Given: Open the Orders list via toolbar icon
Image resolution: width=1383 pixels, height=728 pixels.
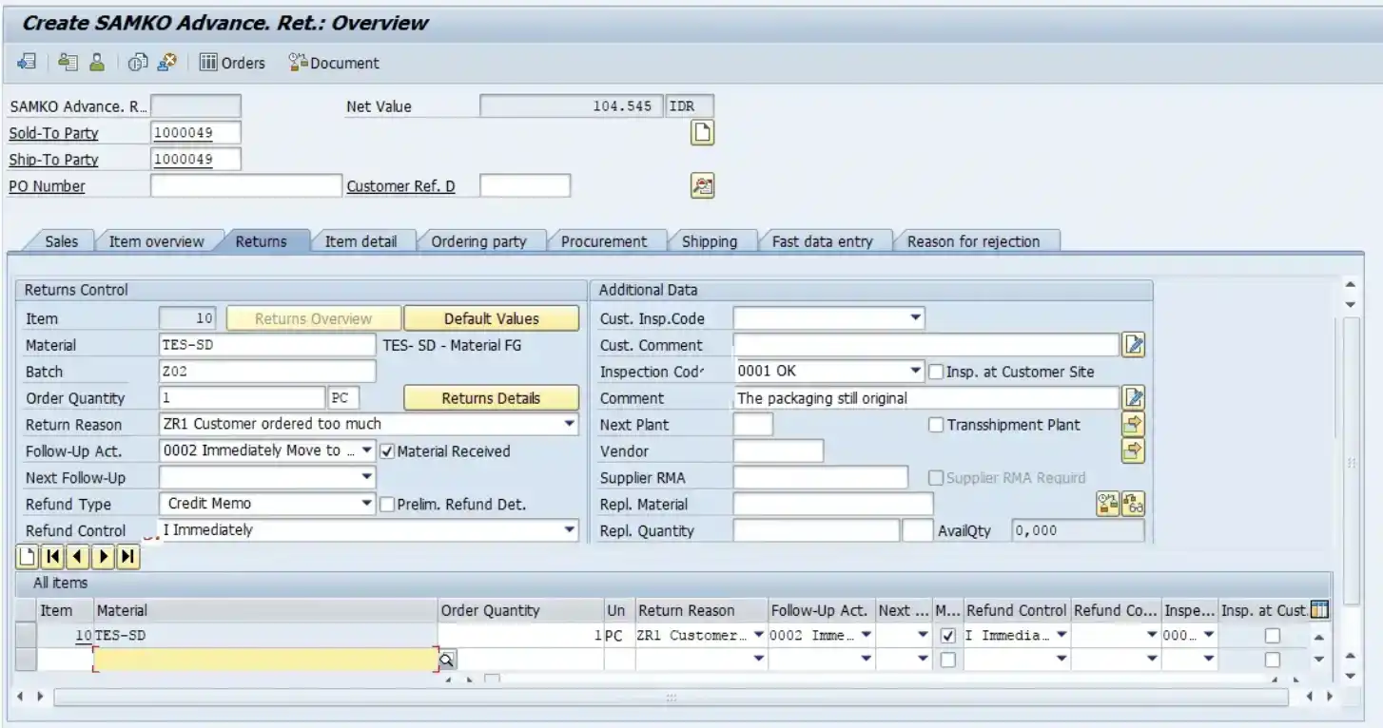Looking at the screenshot, I should [x=228, y=63].
